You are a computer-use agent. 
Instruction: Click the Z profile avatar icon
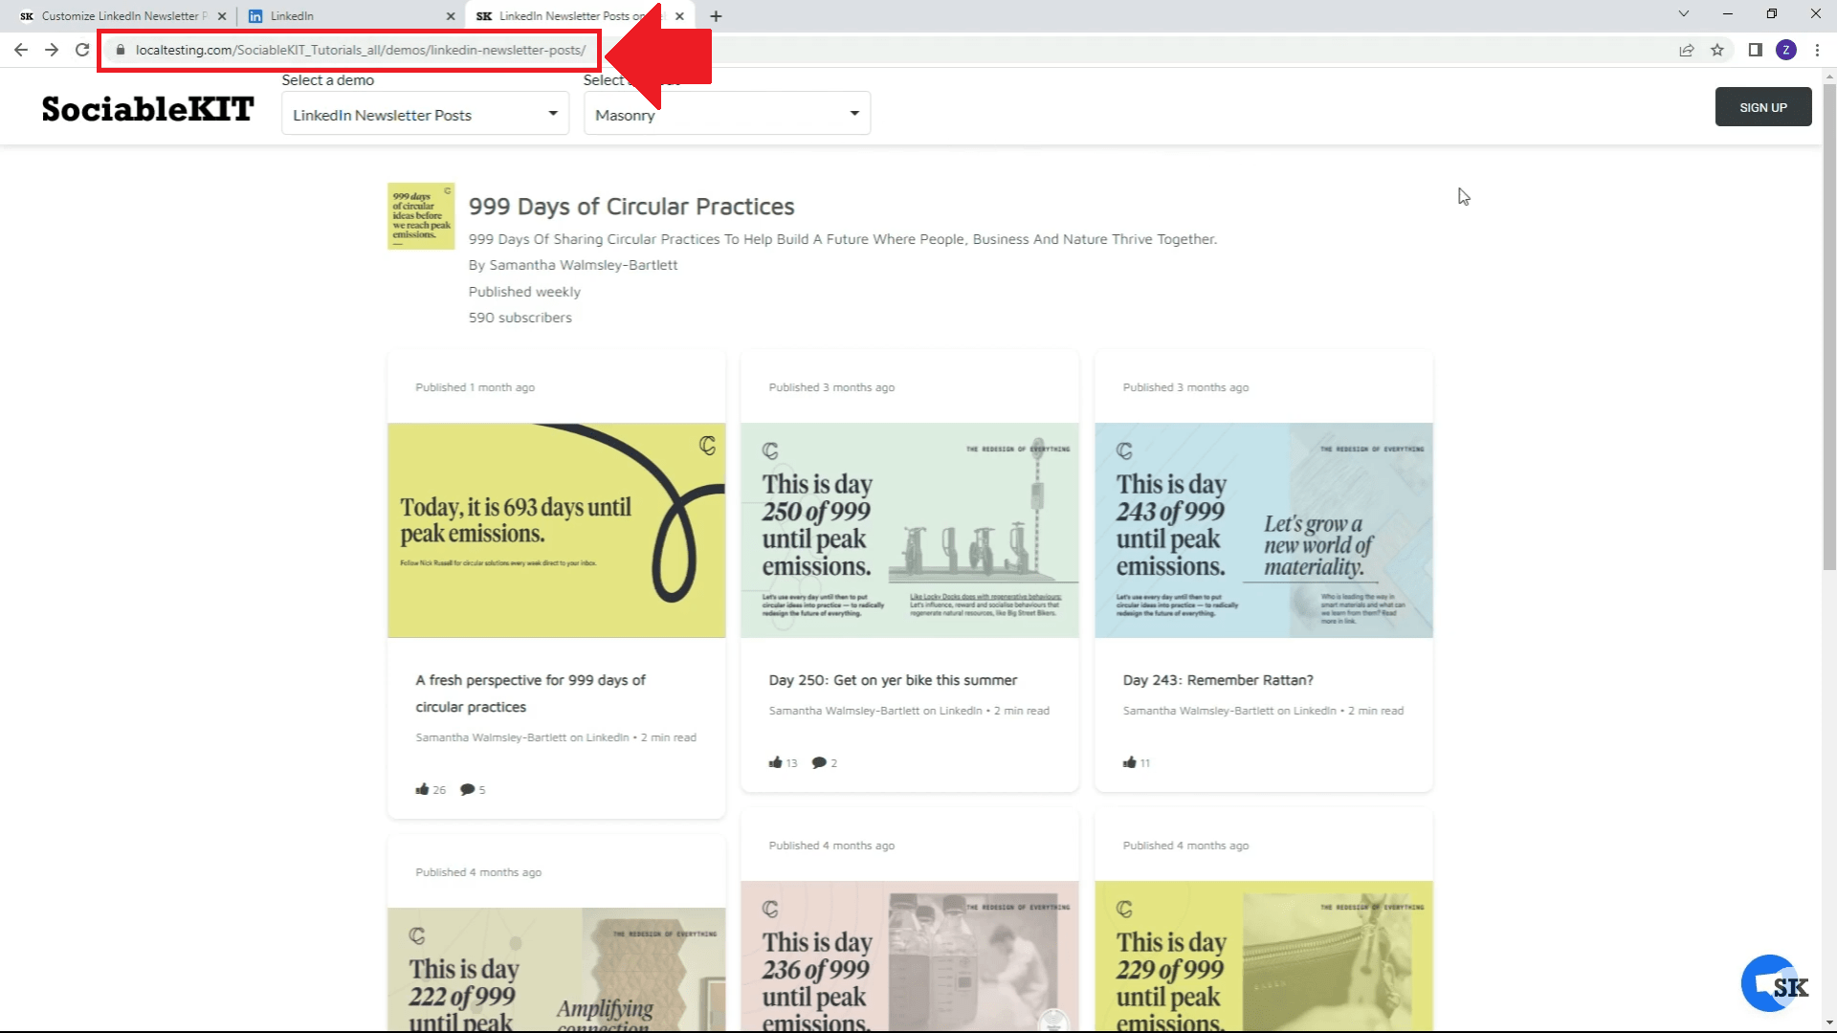click(x=1786, y=50)
